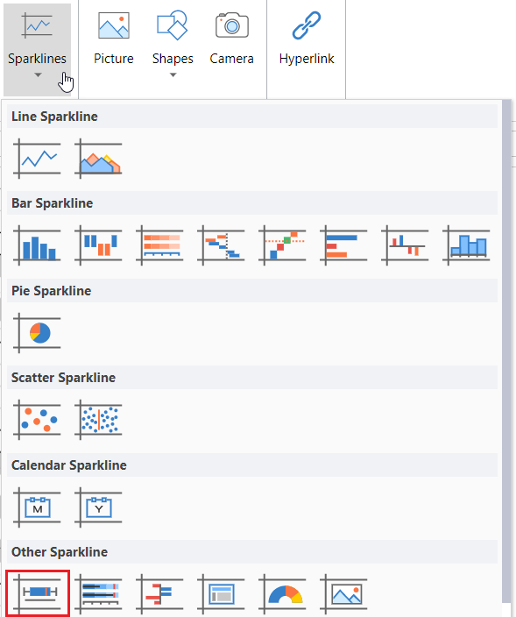Pick the Variance sparkline icon

pyautogui.click(x=405, y=245)
